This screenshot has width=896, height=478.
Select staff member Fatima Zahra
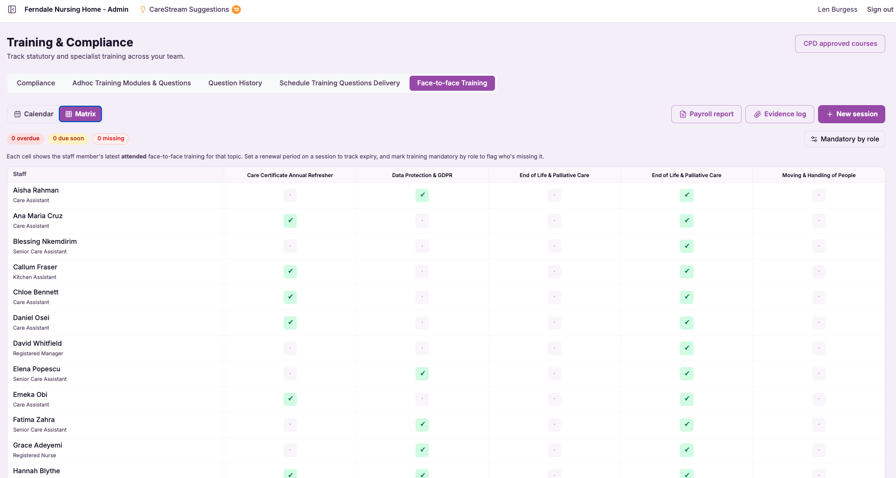pyautogui.click(x=34, y=420)
